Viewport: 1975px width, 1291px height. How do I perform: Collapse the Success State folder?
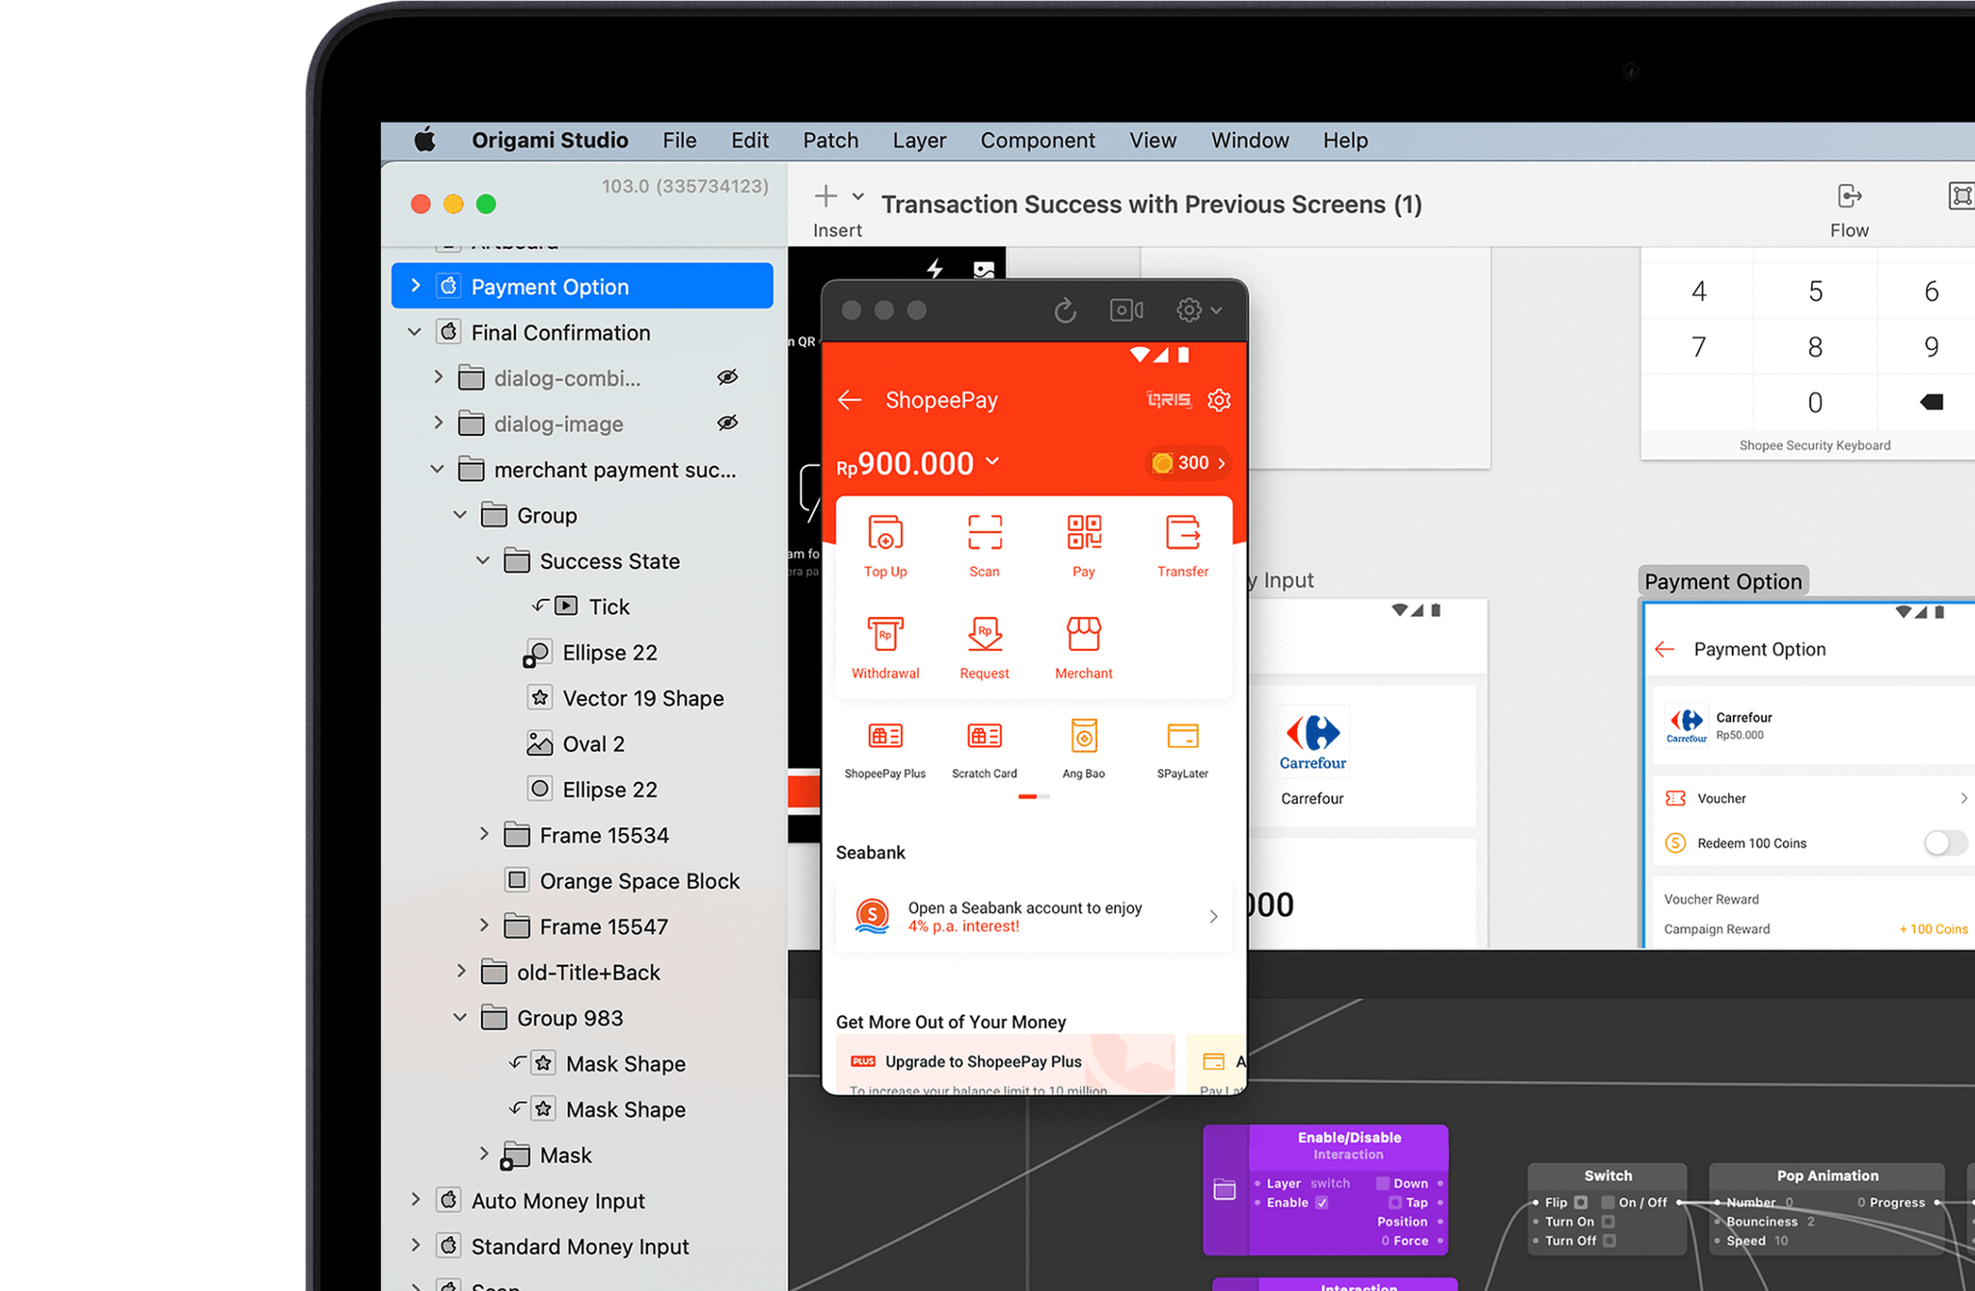[x=483, y=560]
